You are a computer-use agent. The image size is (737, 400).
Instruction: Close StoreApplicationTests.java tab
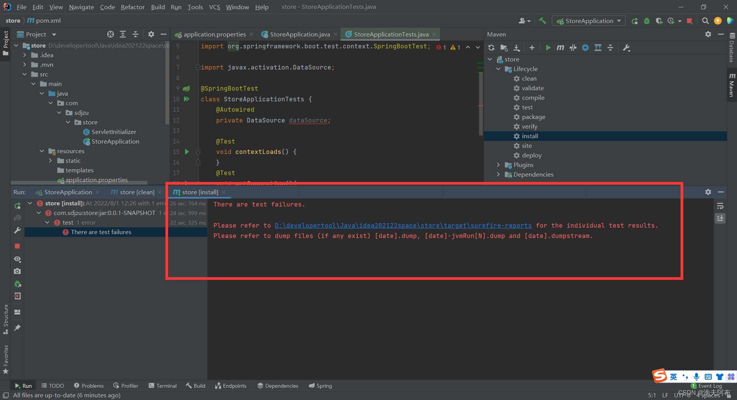click(x=434, y=34)
